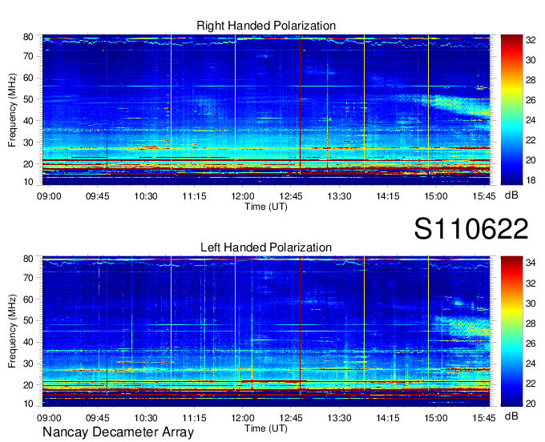Click the 09:45 tick label under the bottom plot
The height and width of the screenshot is (442, 545).
coord(98,418)
